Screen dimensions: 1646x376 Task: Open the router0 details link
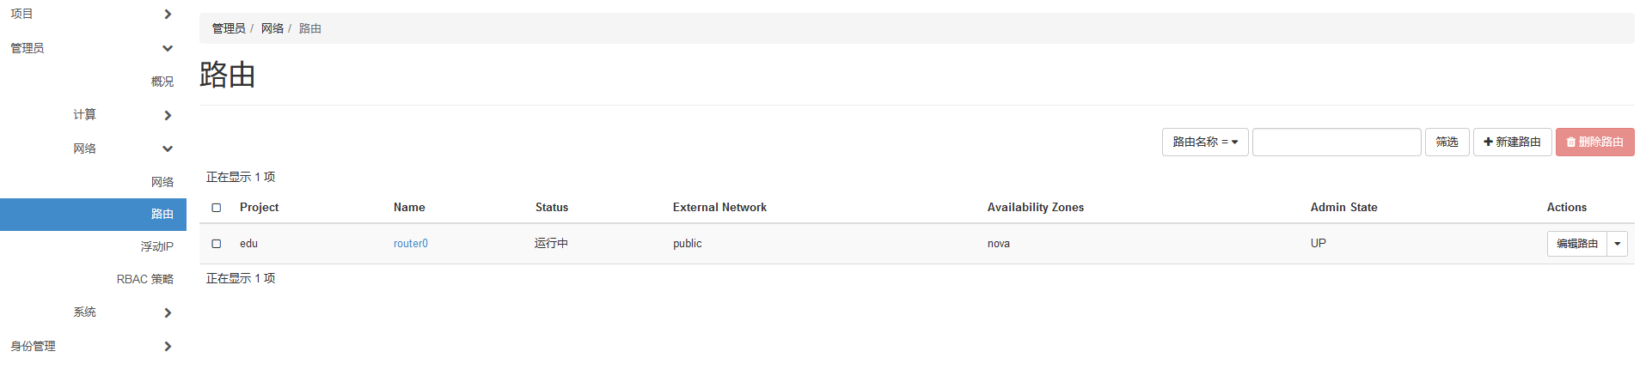pyautogui.click(x=411, y=244)
